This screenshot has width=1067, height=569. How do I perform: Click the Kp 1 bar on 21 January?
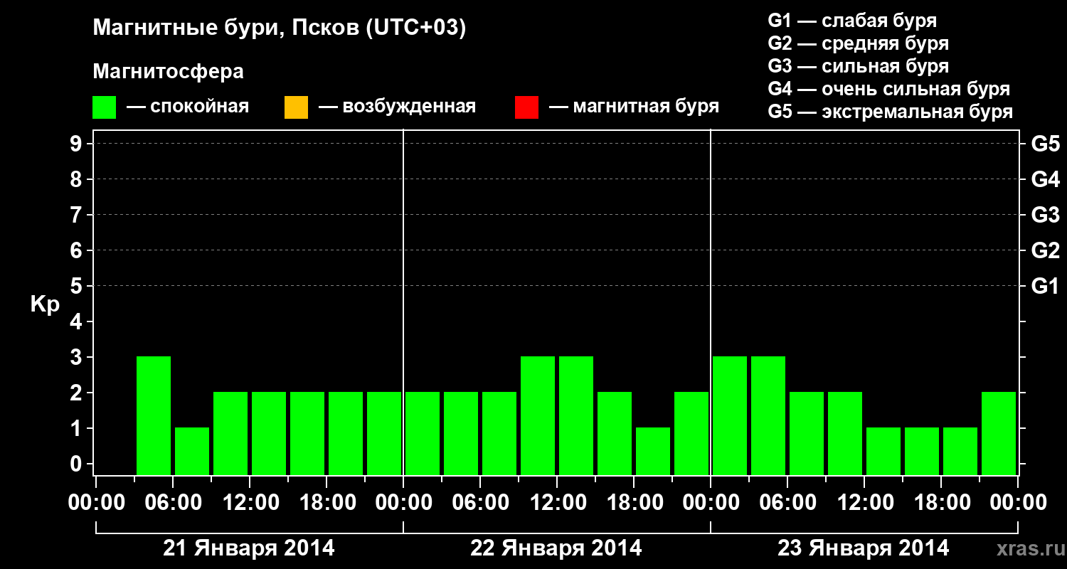[x=192, y=451]
